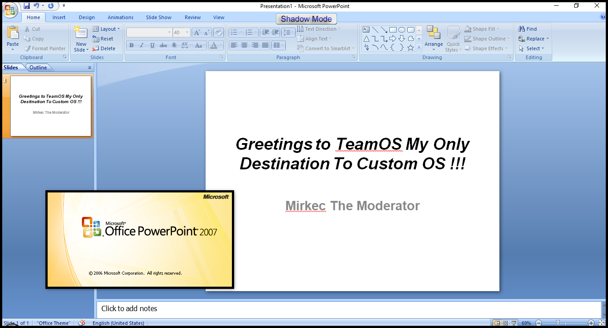Expand the Font dialog launcher
The width and height of the screenshot is (608, 328).
click(x=222, y=57)
